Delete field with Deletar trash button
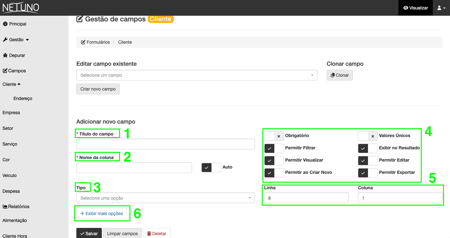 coord(156,234)
